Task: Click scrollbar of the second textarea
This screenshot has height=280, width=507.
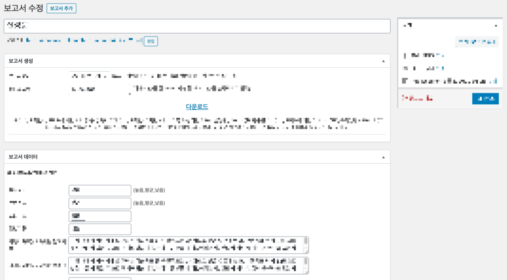Action: tap(306, 265)
